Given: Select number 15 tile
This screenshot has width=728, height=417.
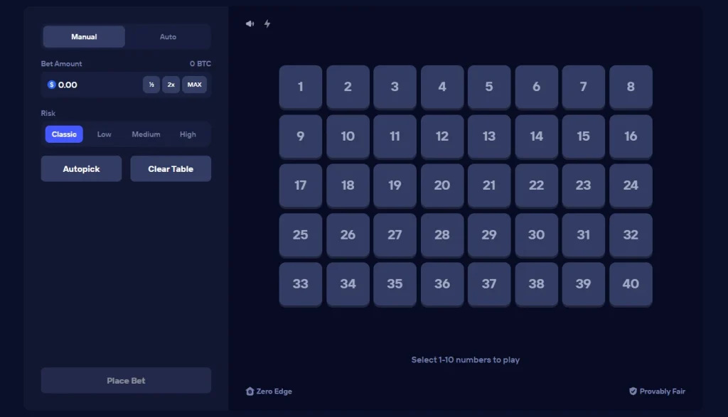Looking at the screenshot, I should coord(583,136).
